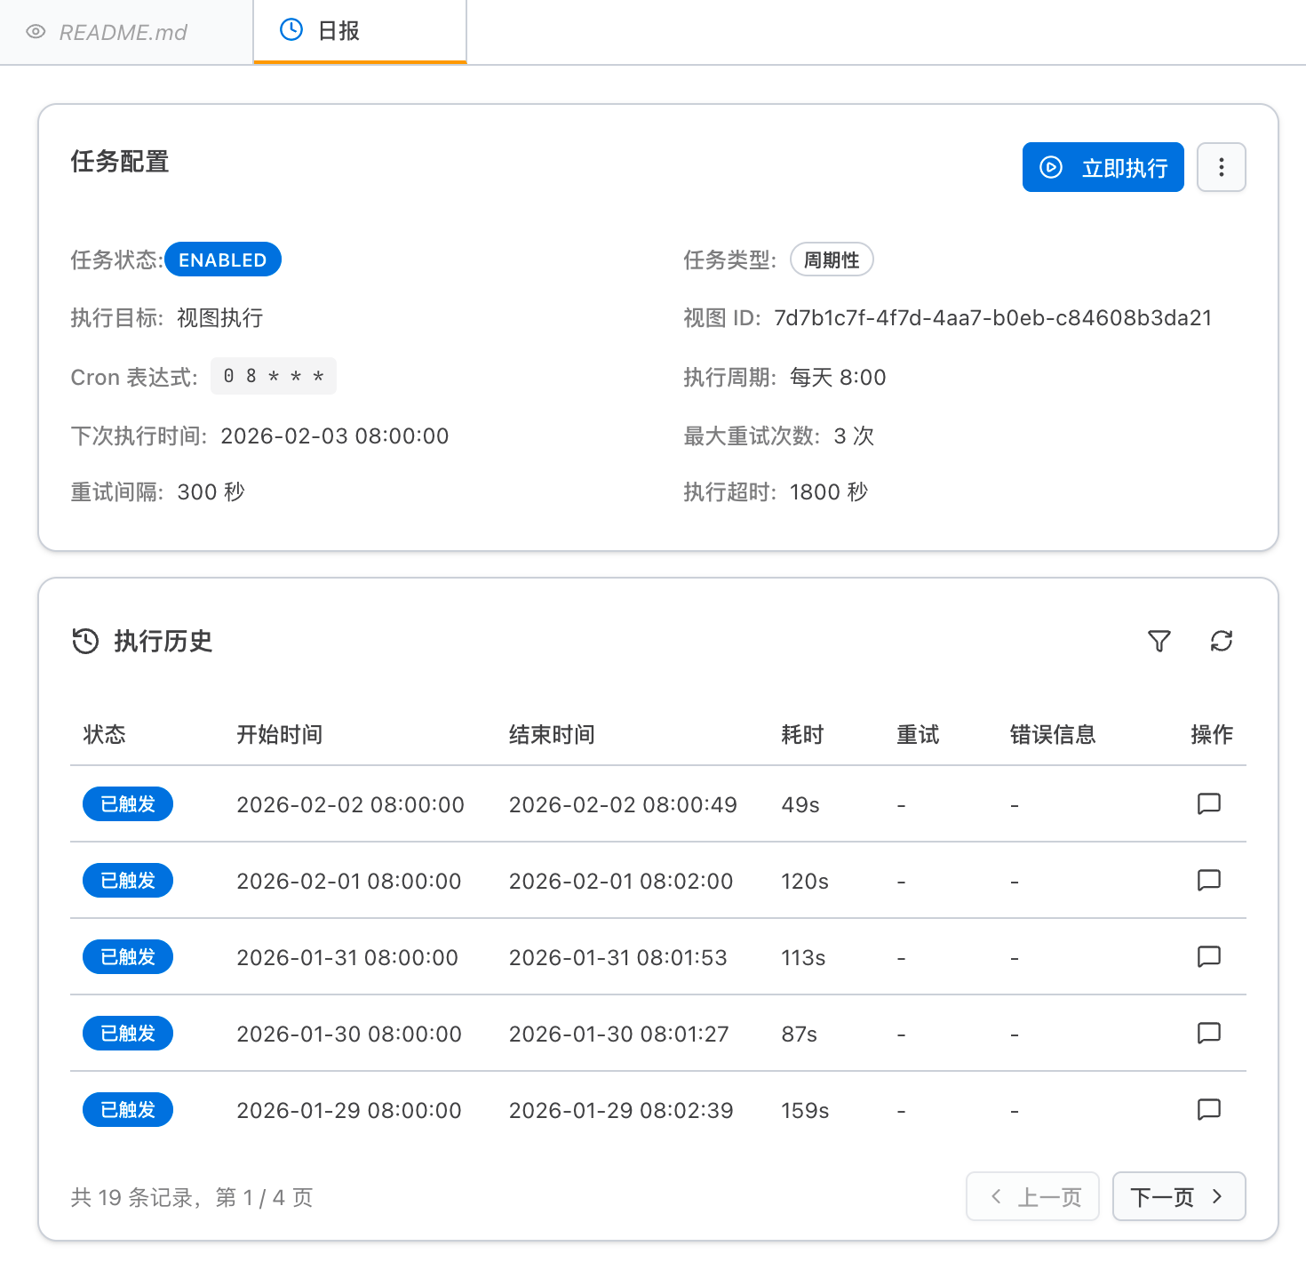Click the clock icon on the 日报 tab
1306x1262 pixels.
[291, 29]
